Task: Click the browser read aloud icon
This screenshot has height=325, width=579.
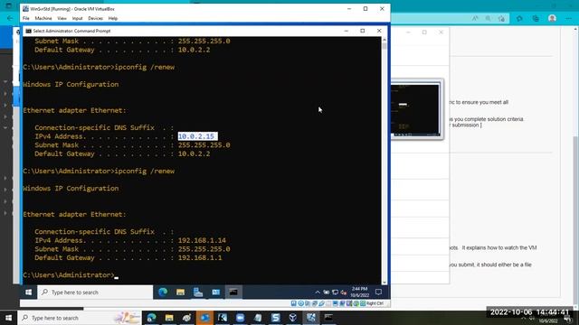Action: [475, 18]
